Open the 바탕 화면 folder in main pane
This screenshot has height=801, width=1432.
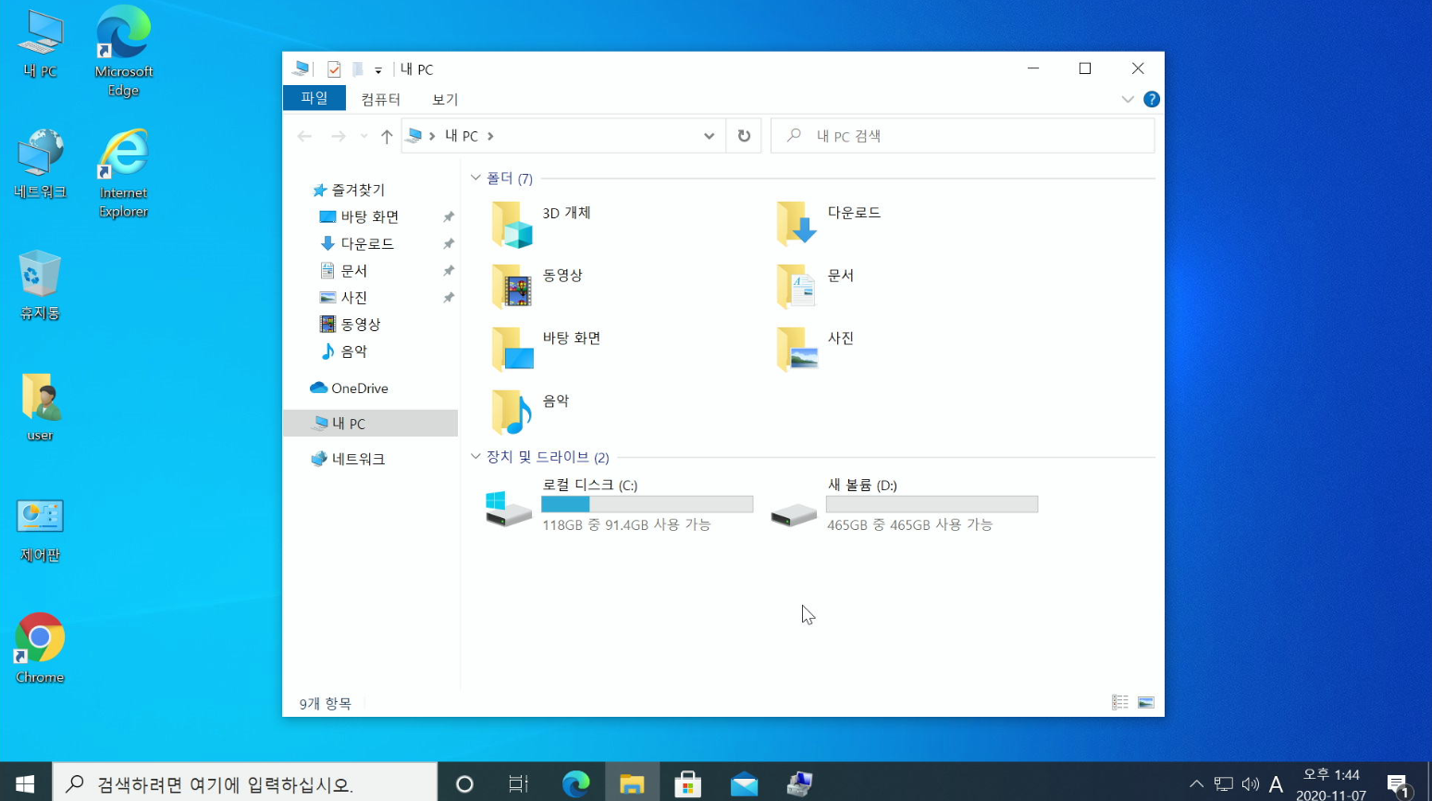(x=546, y=349)
